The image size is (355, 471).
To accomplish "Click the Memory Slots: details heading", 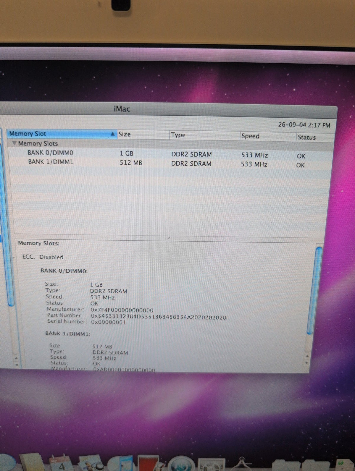I will [39, 243].
